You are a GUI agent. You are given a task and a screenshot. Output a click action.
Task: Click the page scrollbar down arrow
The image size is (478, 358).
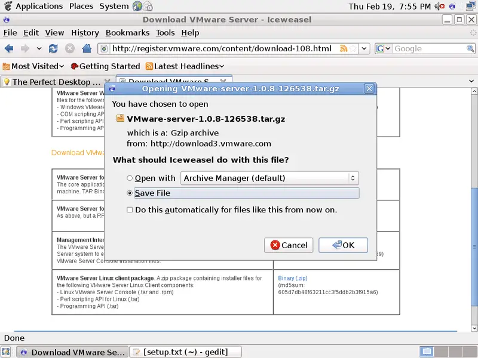tap(474, 328)
